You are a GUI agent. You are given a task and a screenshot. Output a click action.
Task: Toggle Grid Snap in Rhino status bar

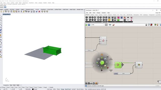[49, 89]
